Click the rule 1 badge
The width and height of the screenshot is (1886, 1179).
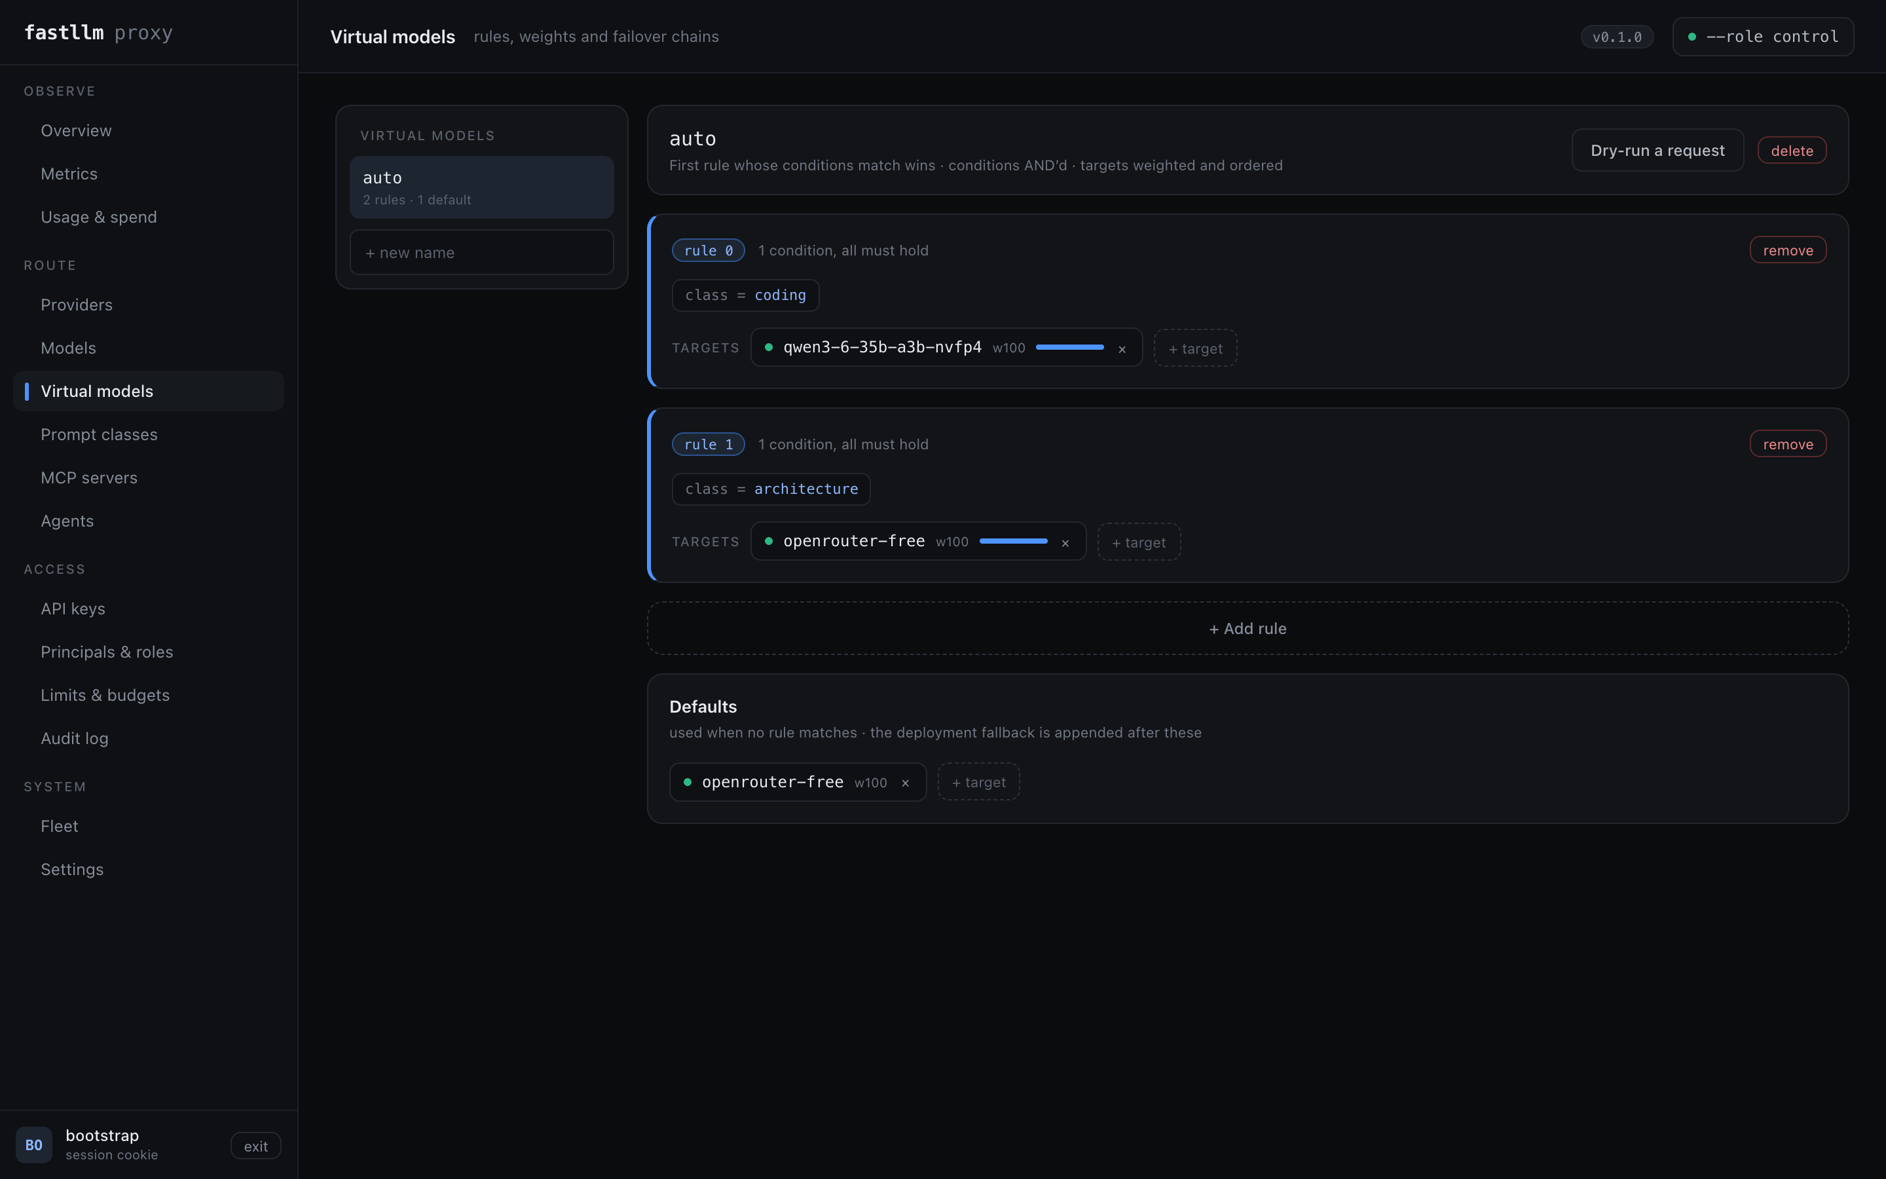click(x=708, y=445)
